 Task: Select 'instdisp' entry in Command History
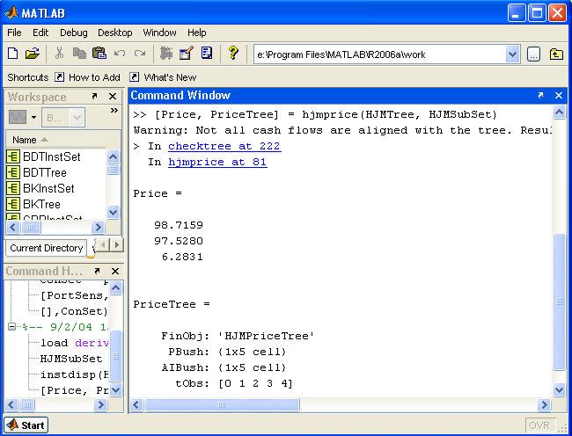coord(75,374)
